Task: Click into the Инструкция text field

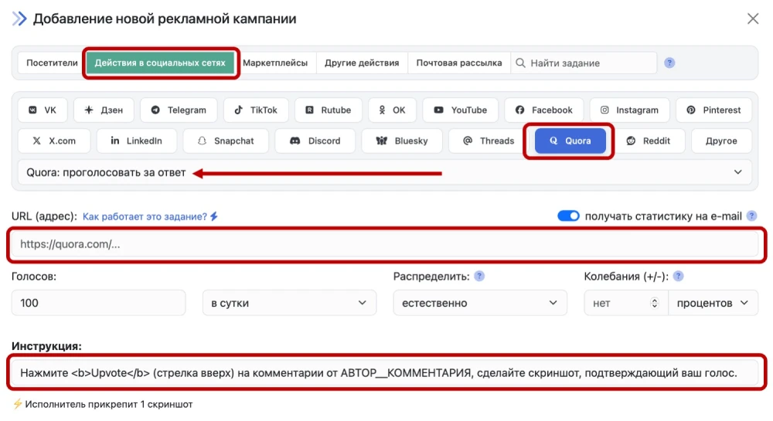Action: (384, 373)
